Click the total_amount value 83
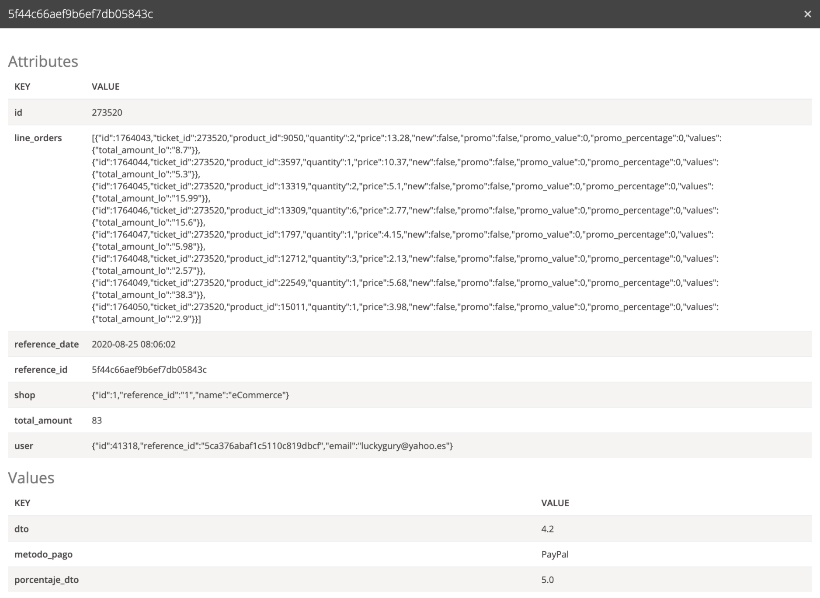This screenshot has width=820, height=598. tap(97, 420)
